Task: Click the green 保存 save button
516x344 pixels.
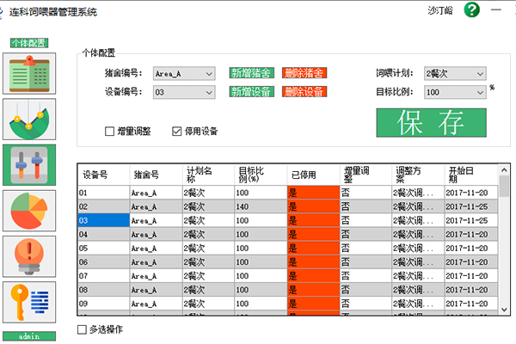Action: pyautogui.click(x=431, y=122)
